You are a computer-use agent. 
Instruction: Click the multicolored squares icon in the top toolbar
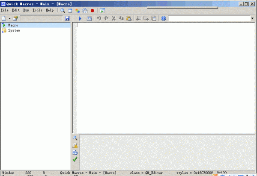[x=78, y=11]
